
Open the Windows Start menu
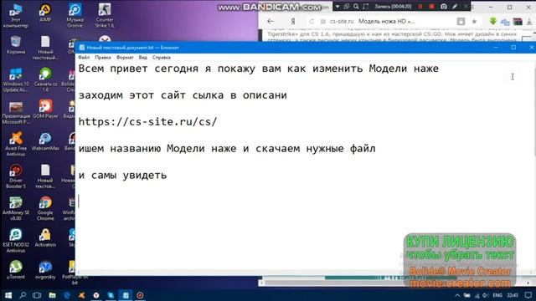pyautogui.click(x=8, y=295)
